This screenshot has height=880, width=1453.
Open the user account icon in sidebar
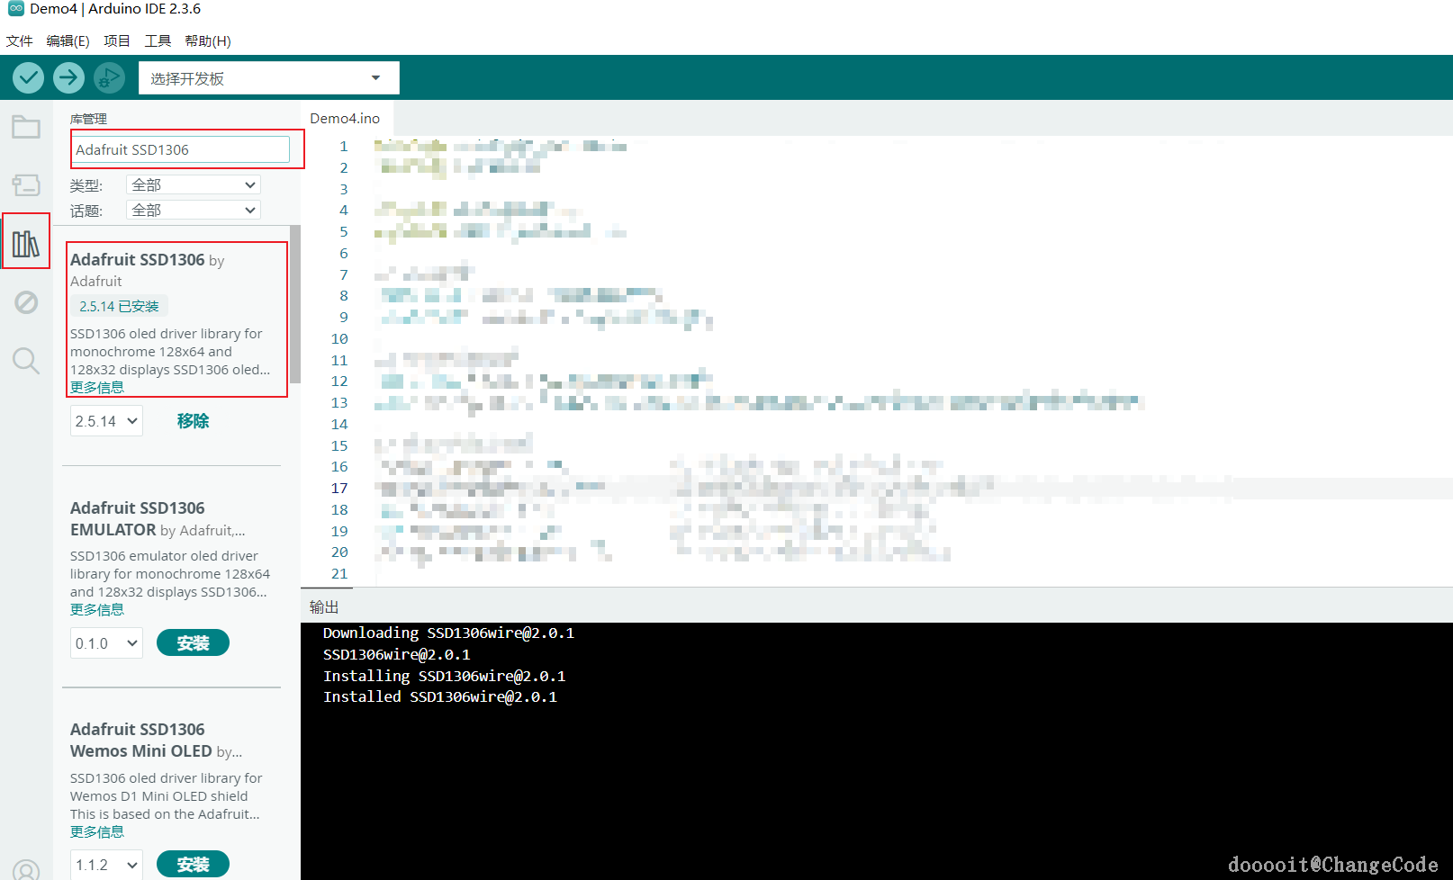click(x=26, y=869)
